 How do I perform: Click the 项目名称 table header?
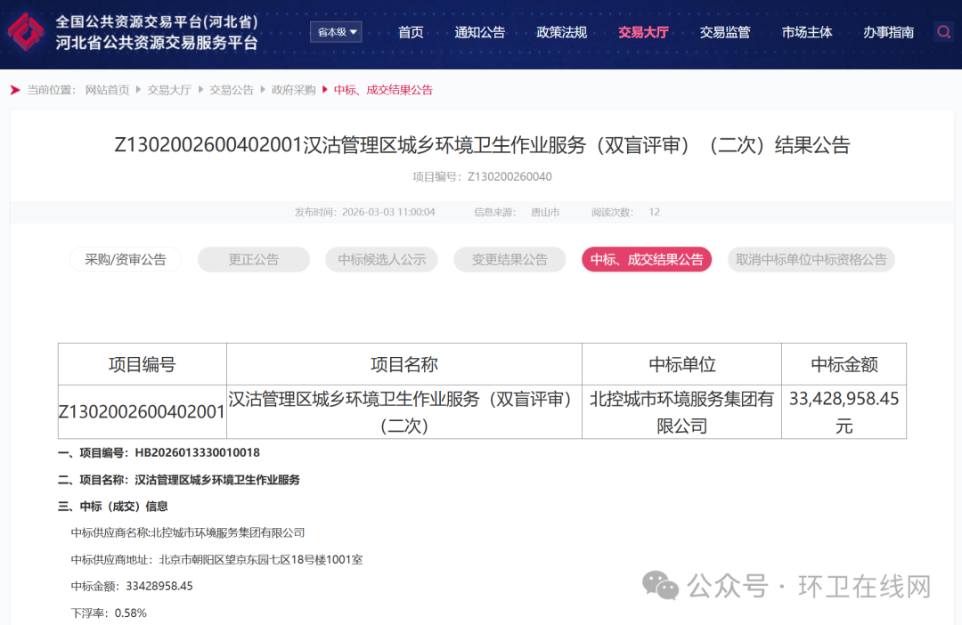point(404,364)
